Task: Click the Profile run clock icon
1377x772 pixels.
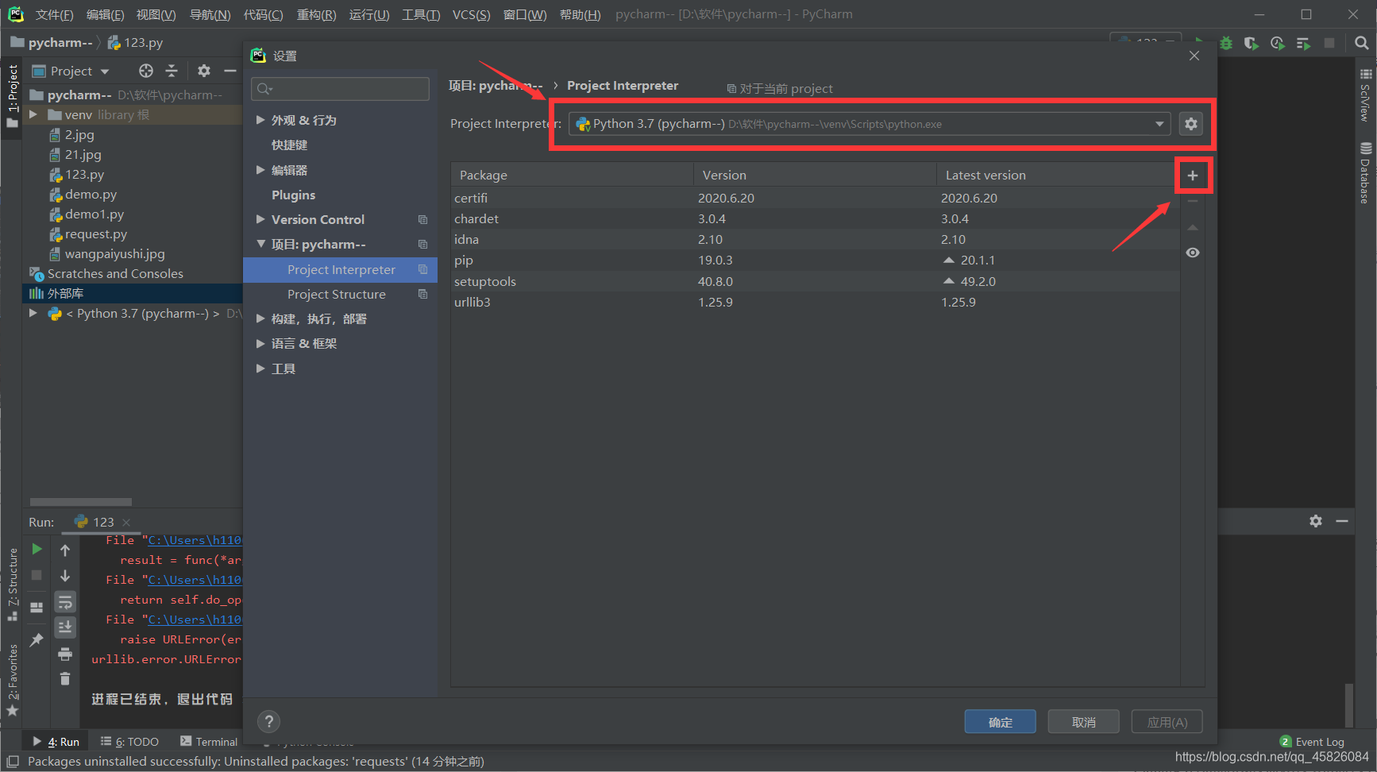Action: 1277,43
